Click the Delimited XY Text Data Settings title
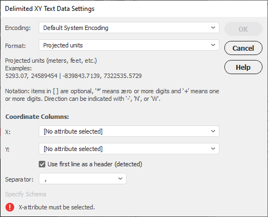The width and height of the screenshot is (268, 217). coord(50,9)
